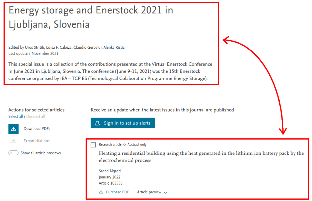
Task: Click the Select all link
Action: tap(16, 116)
